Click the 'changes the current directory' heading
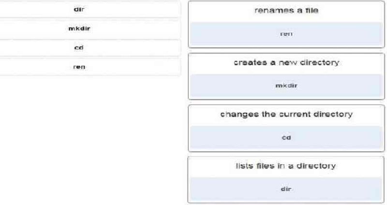Screen dimensions: 387x205 point(286,115)
